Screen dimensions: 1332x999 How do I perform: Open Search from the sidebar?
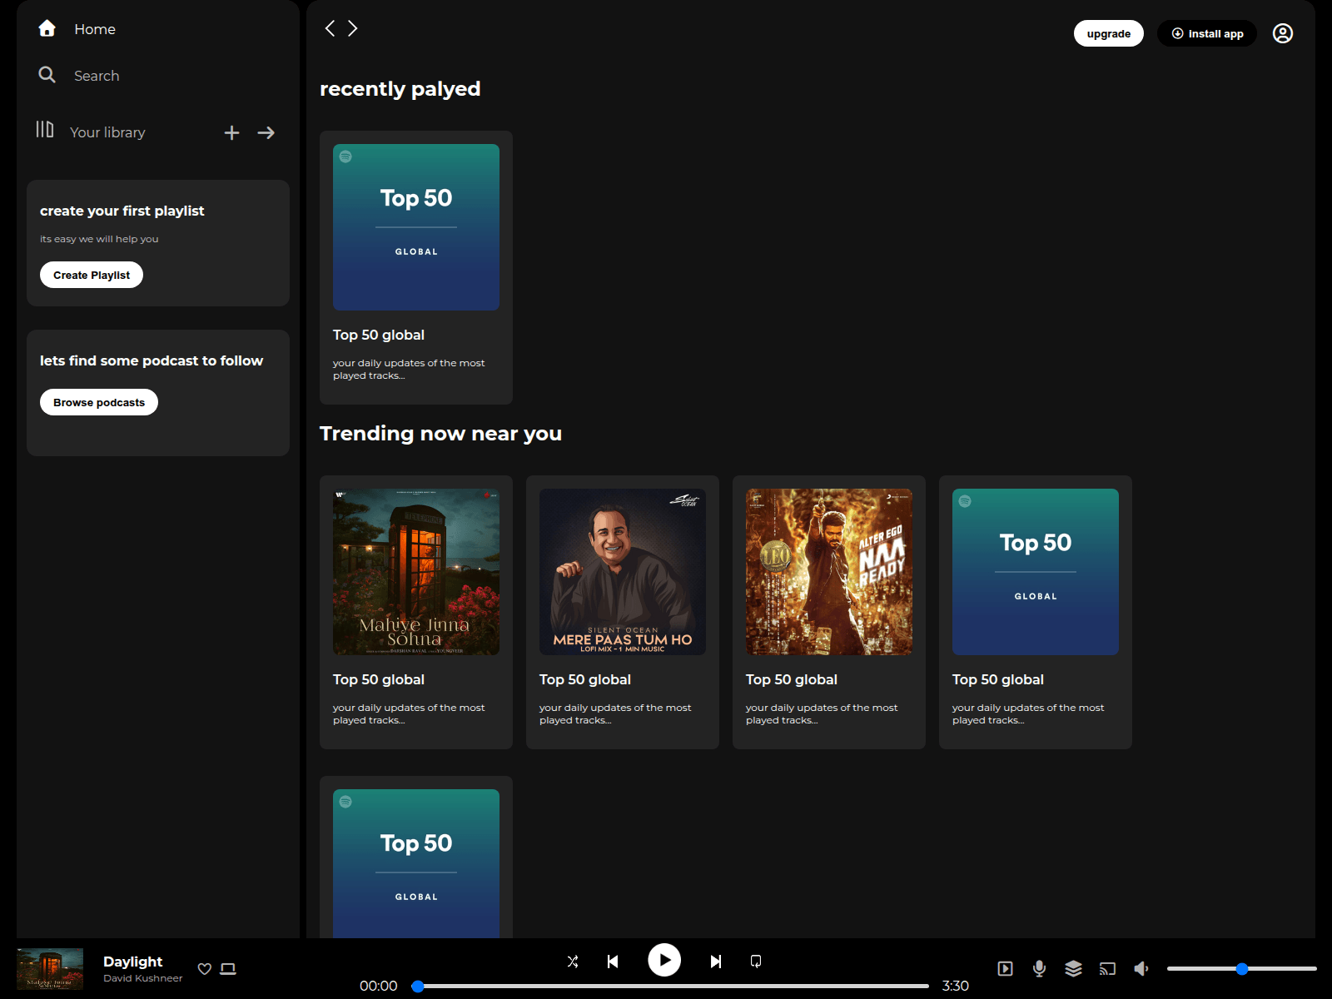[x=97, y=76]
